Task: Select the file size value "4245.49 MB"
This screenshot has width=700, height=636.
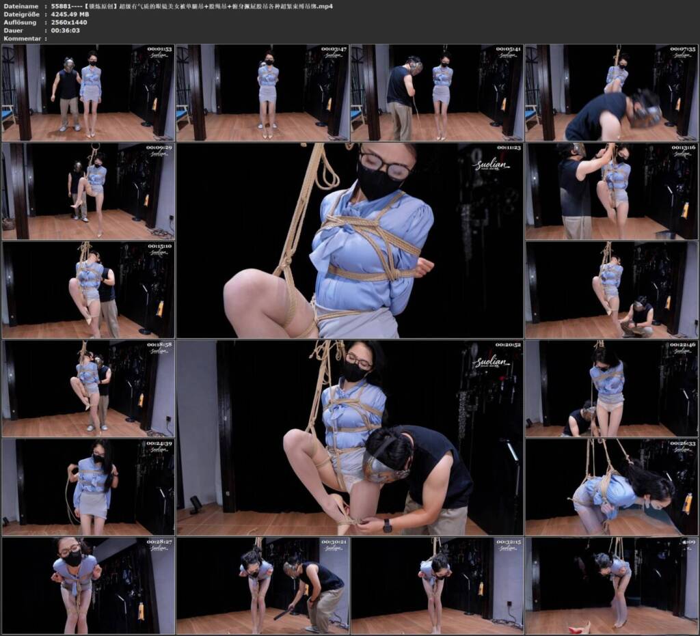Action: pos(70,14)
